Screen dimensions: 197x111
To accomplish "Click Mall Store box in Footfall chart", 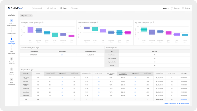I will tap(30, 30).
